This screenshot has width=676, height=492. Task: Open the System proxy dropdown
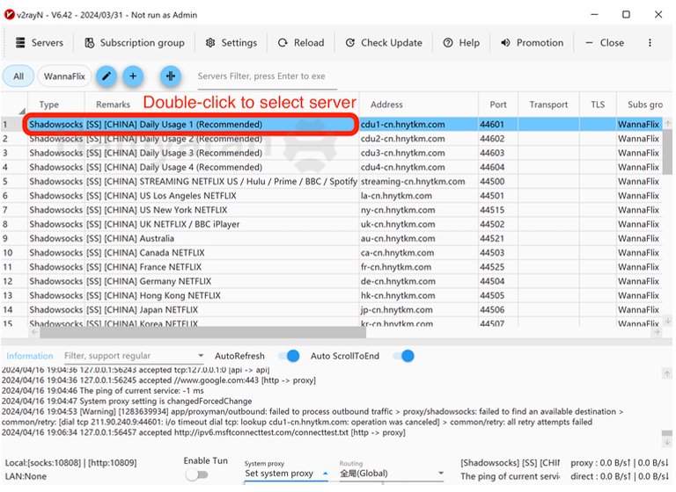pyautogui.click(x=286, y=474)
